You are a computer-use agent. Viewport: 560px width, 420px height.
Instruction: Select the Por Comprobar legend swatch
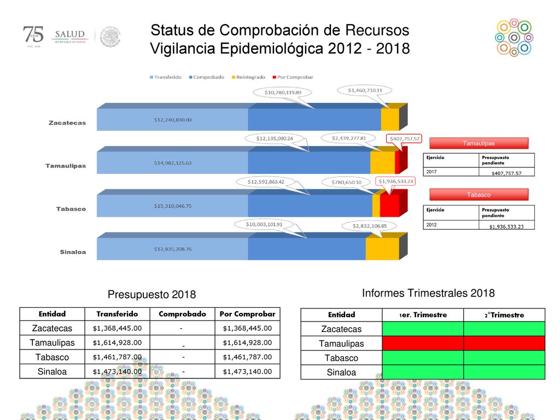point(275,77)
